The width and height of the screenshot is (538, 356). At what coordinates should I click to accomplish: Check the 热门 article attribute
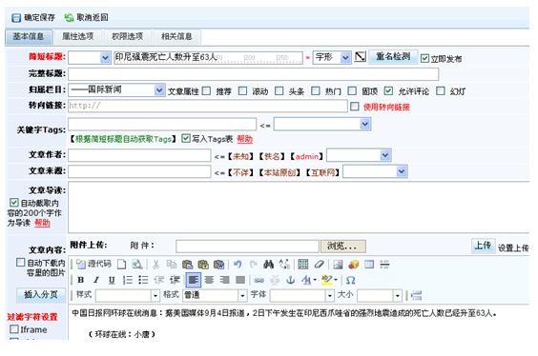point(316,91)
